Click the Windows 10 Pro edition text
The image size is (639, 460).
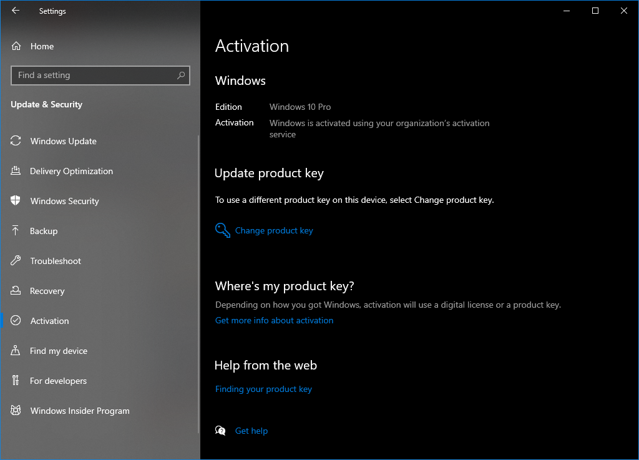300,107
